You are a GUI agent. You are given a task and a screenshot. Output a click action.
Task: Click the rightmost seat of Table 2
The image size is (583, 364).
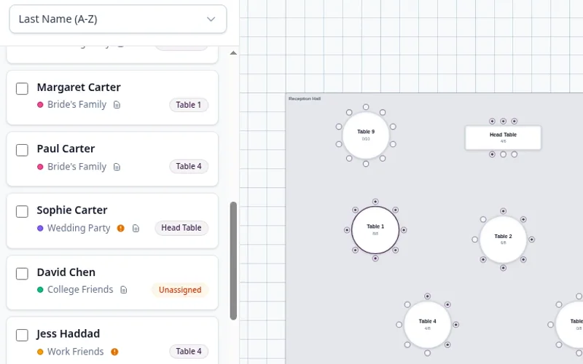tap(532, 240)
